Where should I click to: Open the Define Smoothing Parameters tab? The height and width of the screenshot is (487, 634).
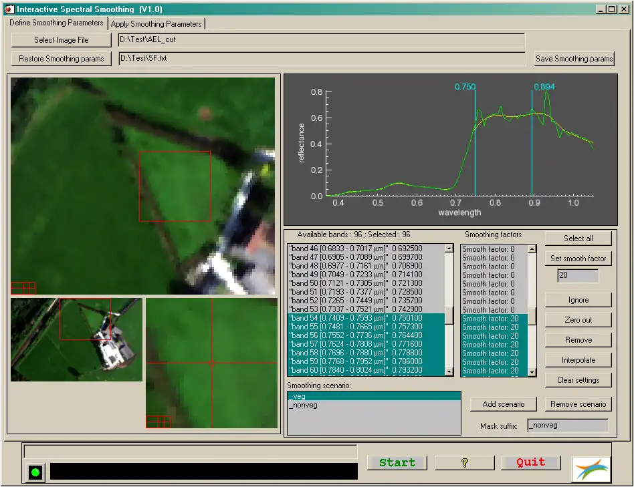(56, 23)
